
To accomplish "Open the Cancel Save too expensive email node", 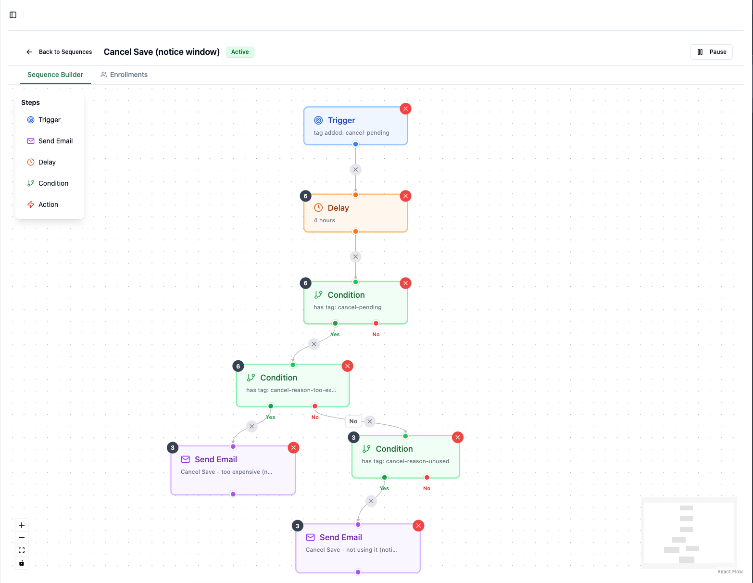I will click(233, 470).
